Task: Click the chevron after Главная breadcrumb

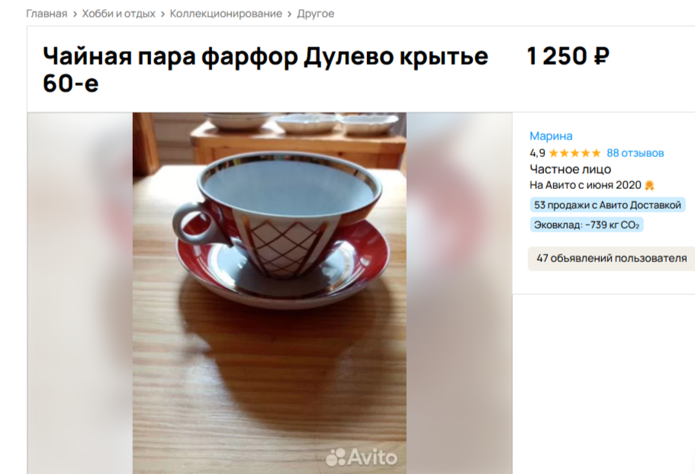Action: (75, 14)
